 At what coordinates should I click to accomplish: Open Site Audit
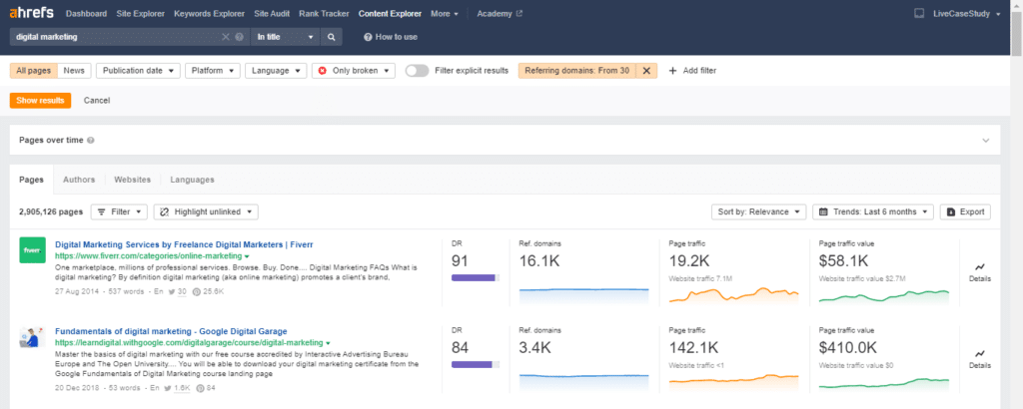(272, 13)
